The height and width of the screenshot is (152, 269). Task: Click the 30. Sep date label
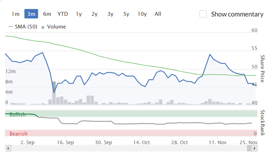(x=103, y=142)
